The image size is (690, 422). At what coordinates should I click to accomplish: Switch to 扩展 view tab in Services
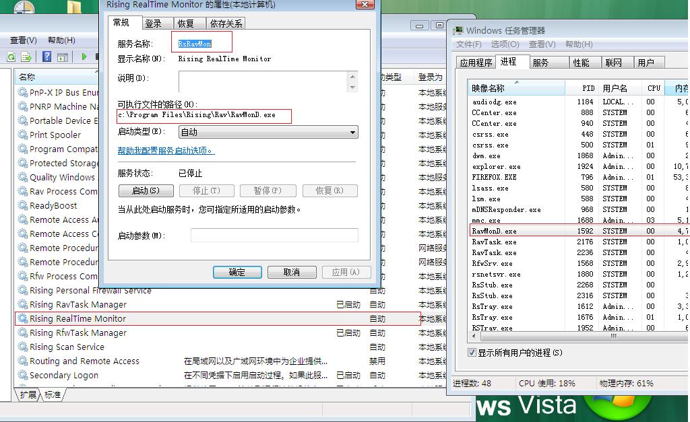click(x=28, y=394)
